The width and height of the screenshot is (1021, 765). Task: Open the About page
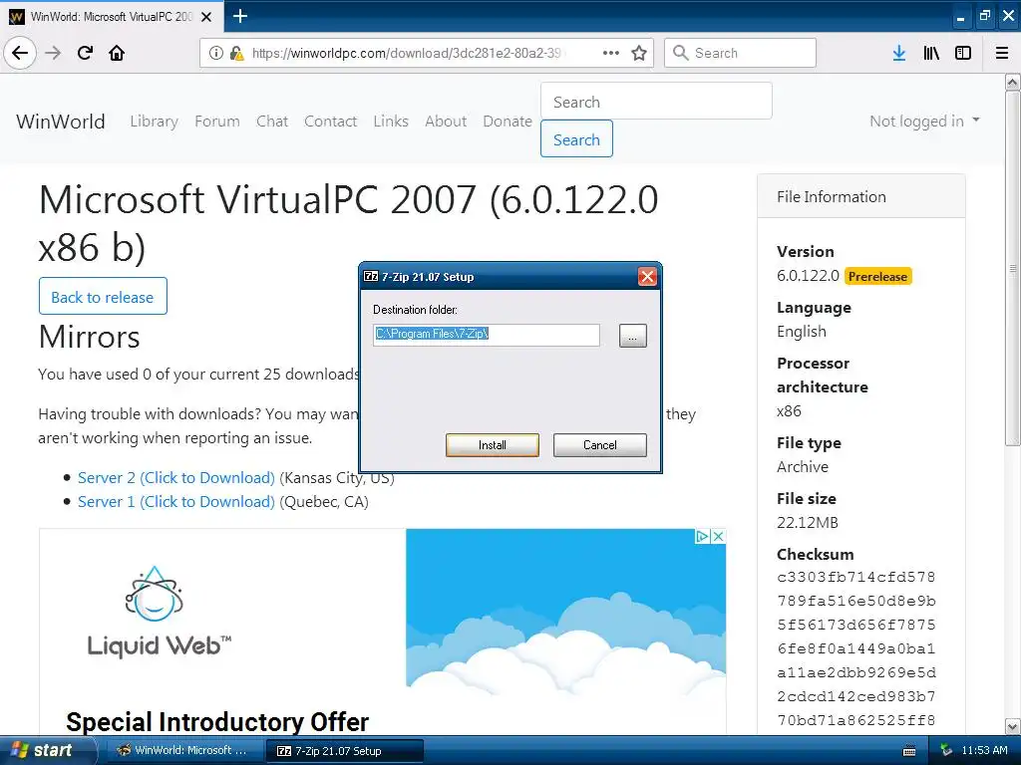click(446, 121)
